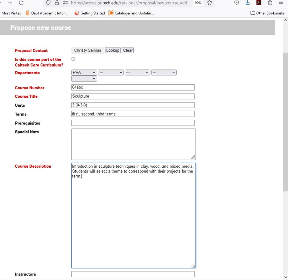This screenshot has height=280, width=288.
Task: Open the site security padlock info
Action: 57,3
